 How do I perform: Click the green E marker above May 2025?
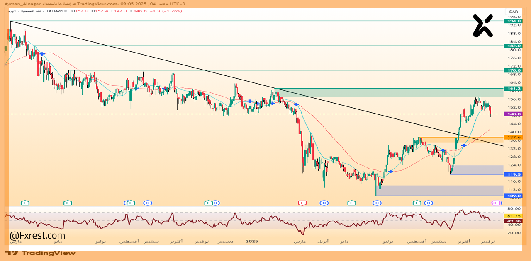351,203
